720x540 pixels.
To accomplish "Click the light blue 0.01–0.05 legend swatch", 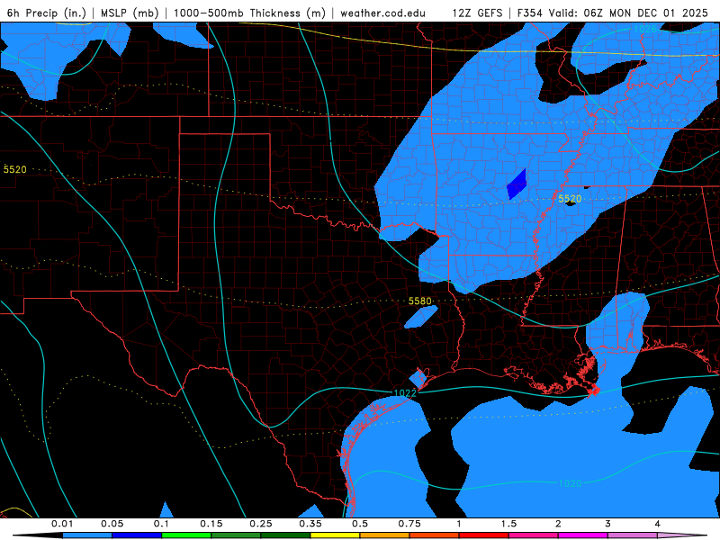I will (x=87, y=535).
